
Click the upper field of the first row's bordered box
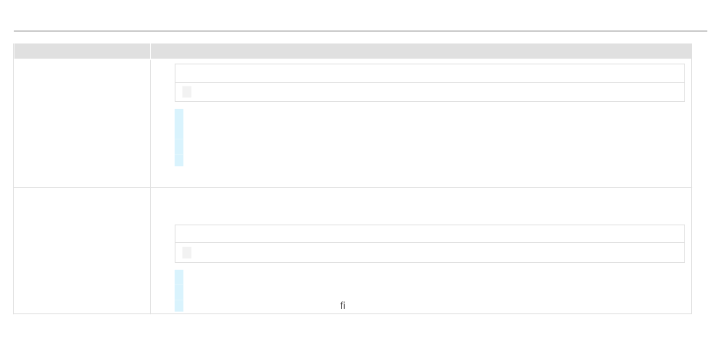coord(430,74)
